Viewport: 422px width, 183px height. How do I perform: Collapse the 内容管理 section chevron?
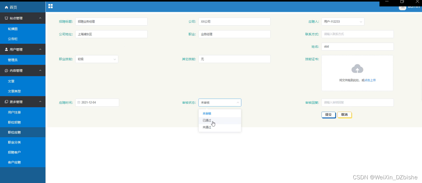pos(40,71)
